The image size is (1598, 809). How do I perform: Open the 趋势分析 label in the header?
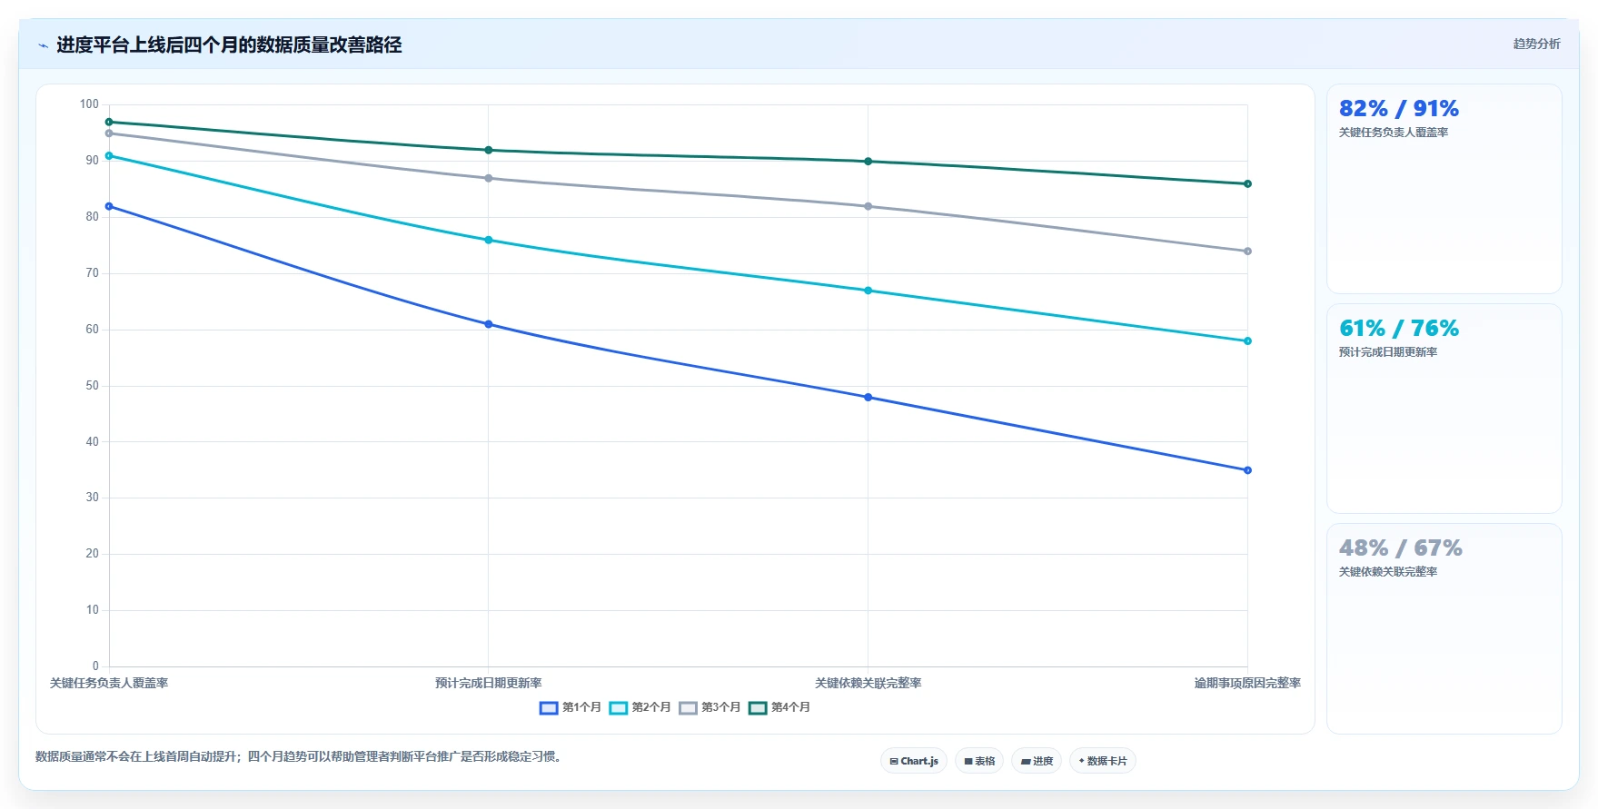[x=1536, y=44]
